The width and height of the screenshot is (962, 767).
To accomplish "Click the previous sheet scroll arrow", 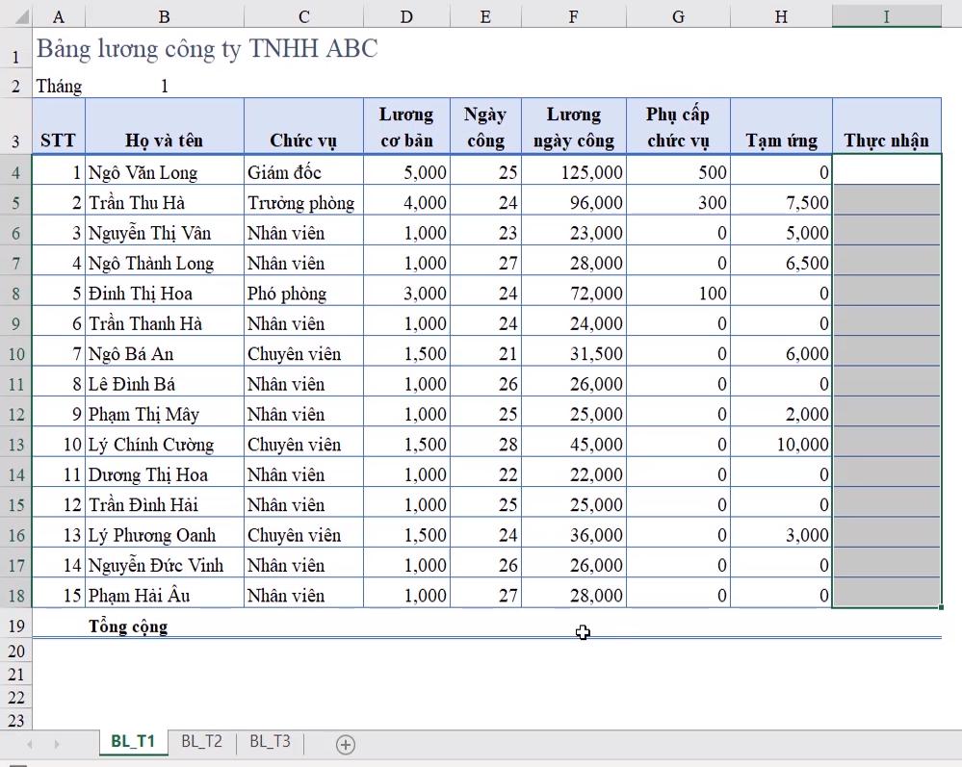I will click(x=30, y=744).
